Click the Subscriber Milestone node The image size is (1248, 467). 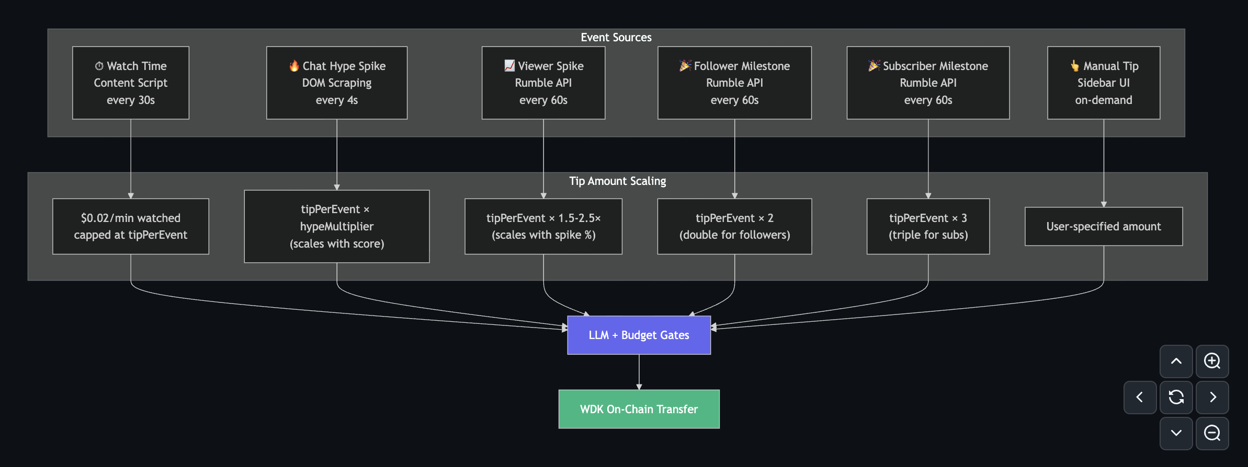[928, 83]
